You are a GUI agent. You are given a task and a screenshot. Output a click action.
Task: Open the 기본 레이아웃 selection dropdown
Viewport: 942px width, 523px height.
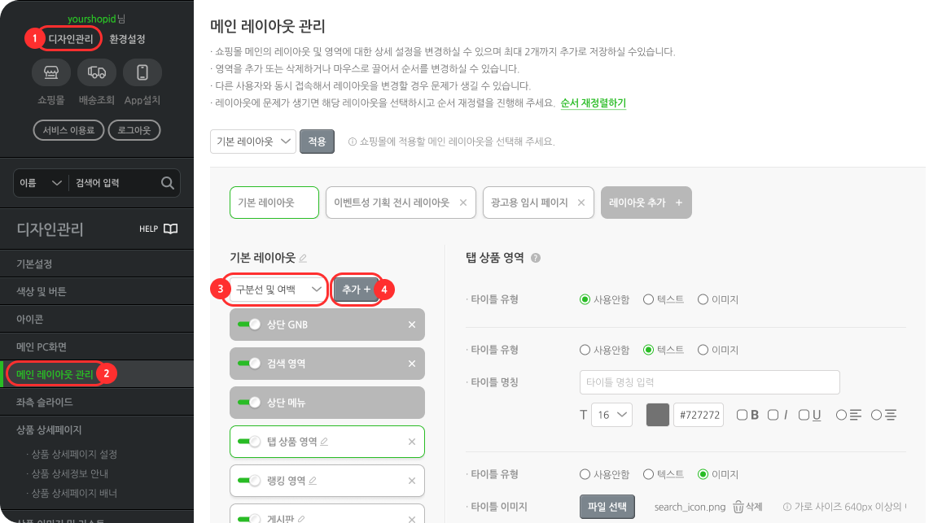pos(253,142)
